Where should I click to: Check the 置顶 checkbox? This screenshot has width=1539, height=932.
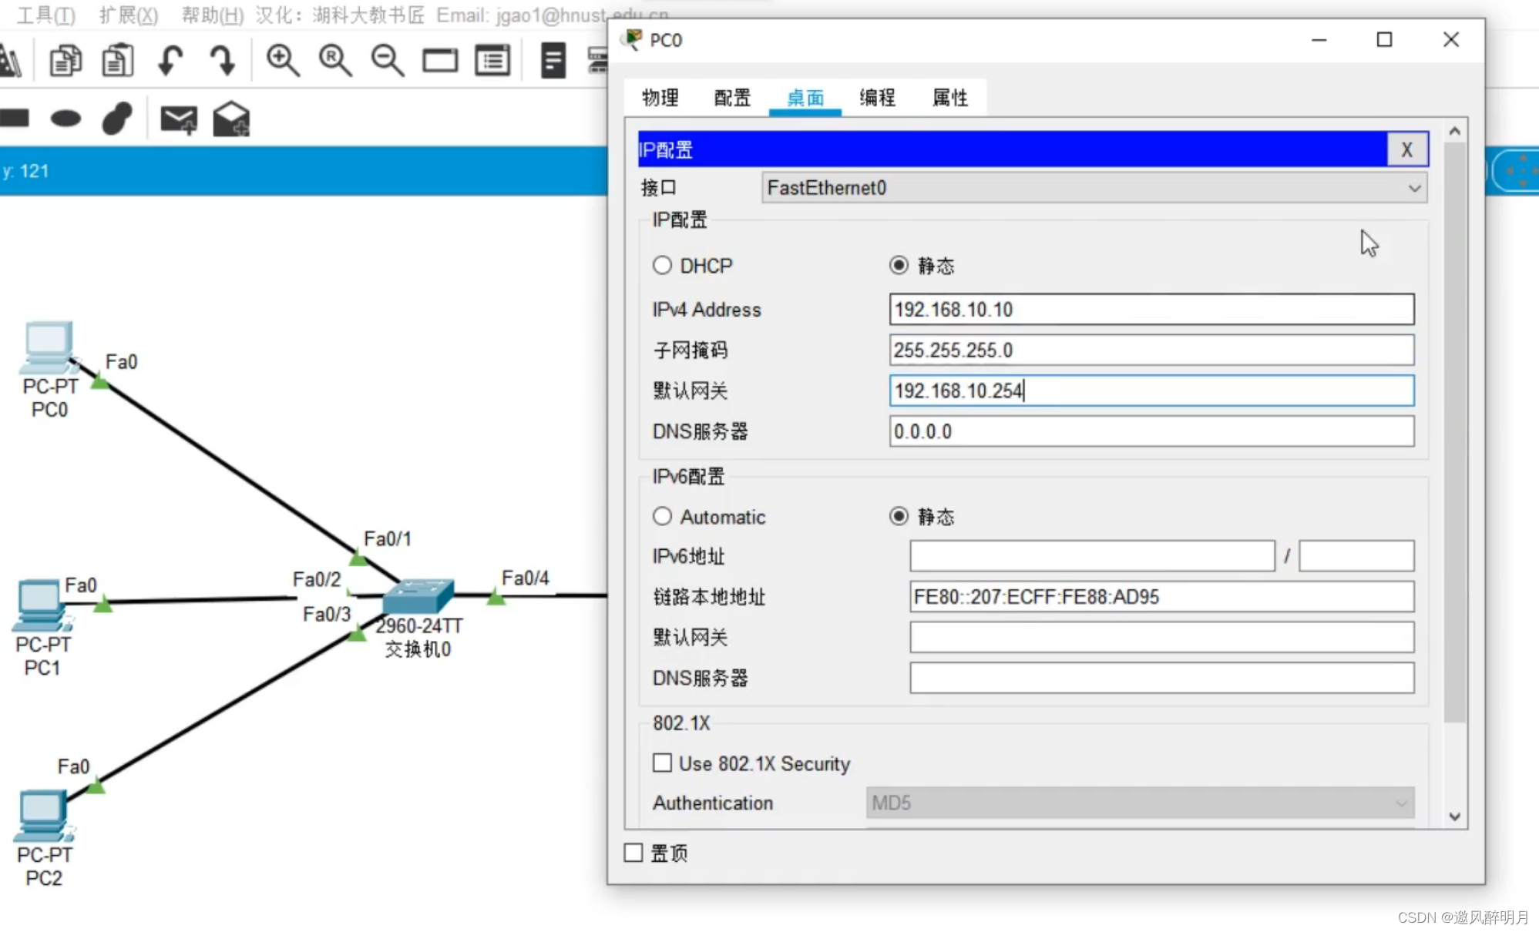[633, 853]
